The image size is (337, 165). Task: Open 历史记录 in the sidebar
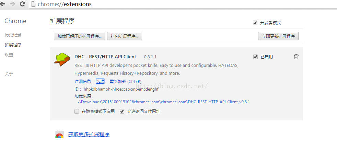pos(13,35)
